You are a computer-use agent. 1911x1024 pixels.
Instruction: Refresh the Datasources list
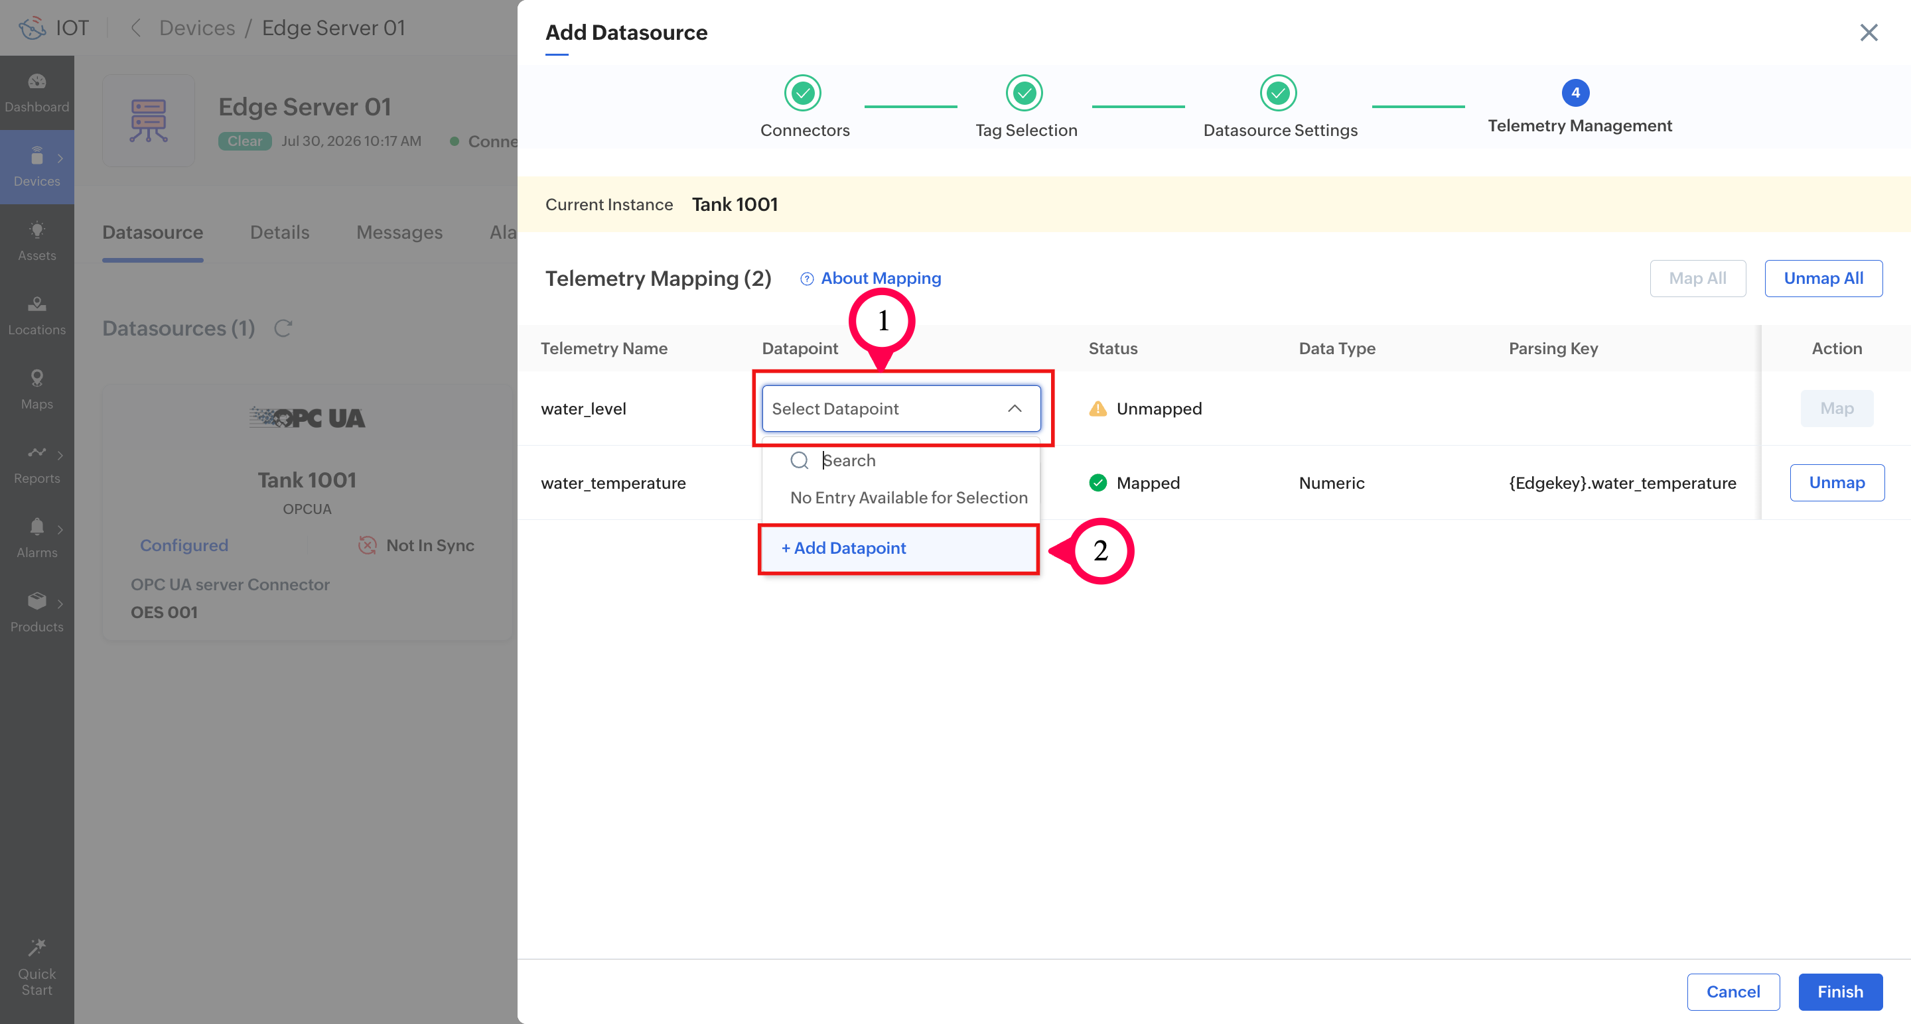pos(283,328)
